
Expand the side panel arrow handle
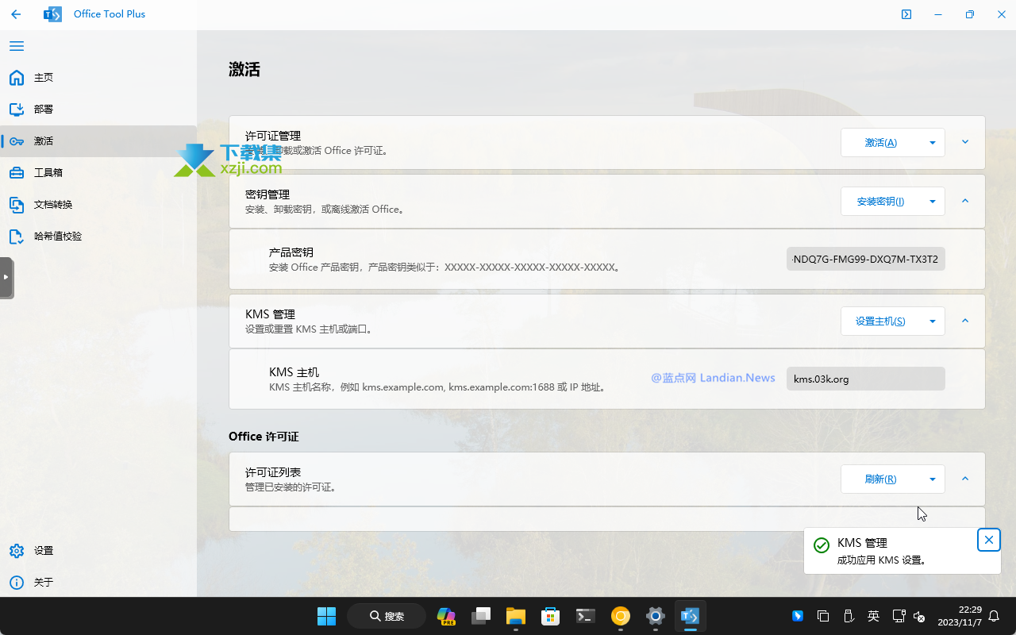pyautogui.click(x=6, y=277)
